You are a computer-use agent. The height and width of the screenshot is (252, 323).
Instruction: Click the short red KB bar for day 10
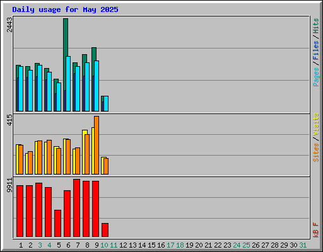tap(105, 230)
